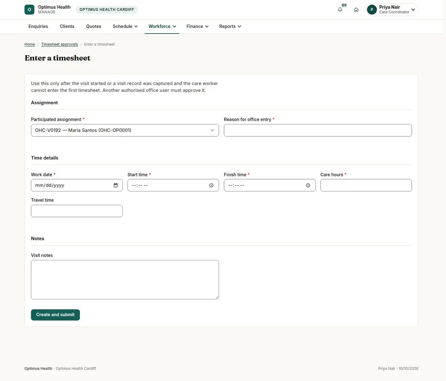The image size is (446, 381).
Task: Expand the Reports menu
Action: point(230,26)
